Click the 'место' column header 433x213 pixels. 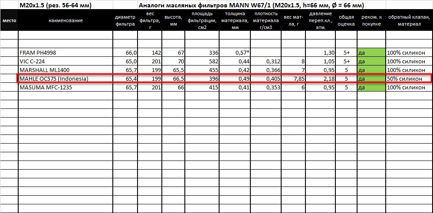tap(9, 20)
